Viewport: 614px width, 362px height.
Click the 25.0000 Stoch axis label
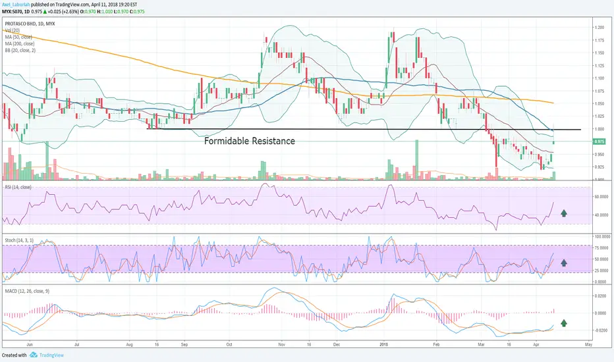click(x=601, y=271)
